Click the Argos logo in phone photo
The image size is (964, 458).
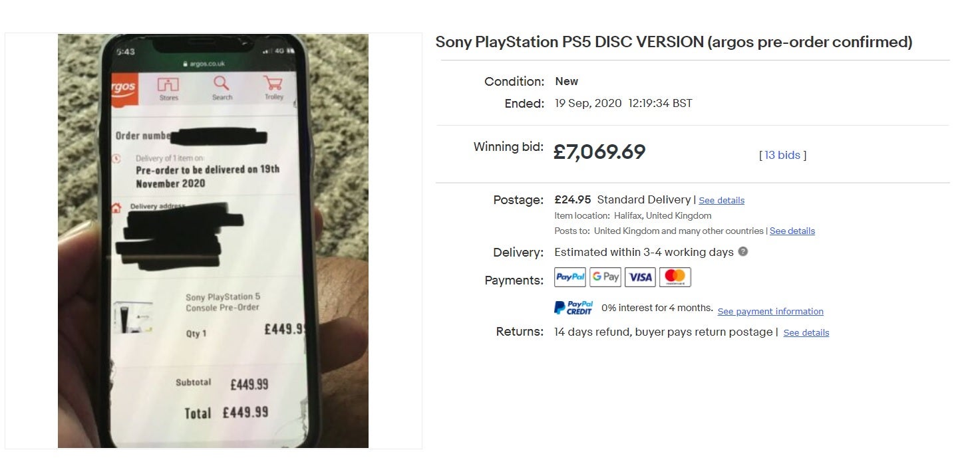[124, 88]
